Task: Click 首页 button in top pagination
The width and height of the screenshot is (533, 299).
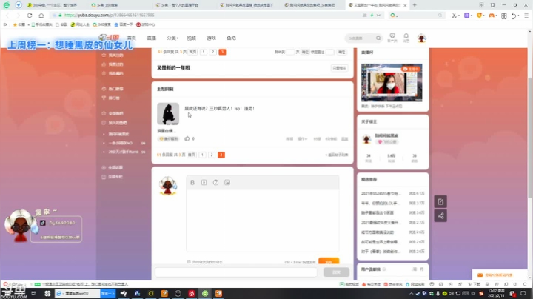Action: 192,52
